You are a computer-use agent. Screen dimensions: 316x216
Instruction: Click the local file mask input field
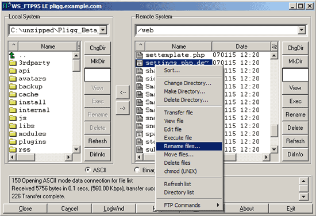[98, 75]
